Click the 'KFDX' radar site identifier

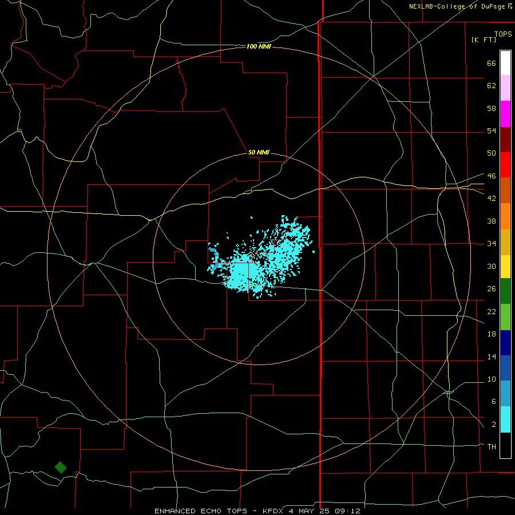tap(274, 511)
